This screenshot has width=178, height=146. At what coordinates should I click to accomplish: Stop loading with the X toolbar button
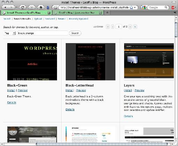click(32, 7)
